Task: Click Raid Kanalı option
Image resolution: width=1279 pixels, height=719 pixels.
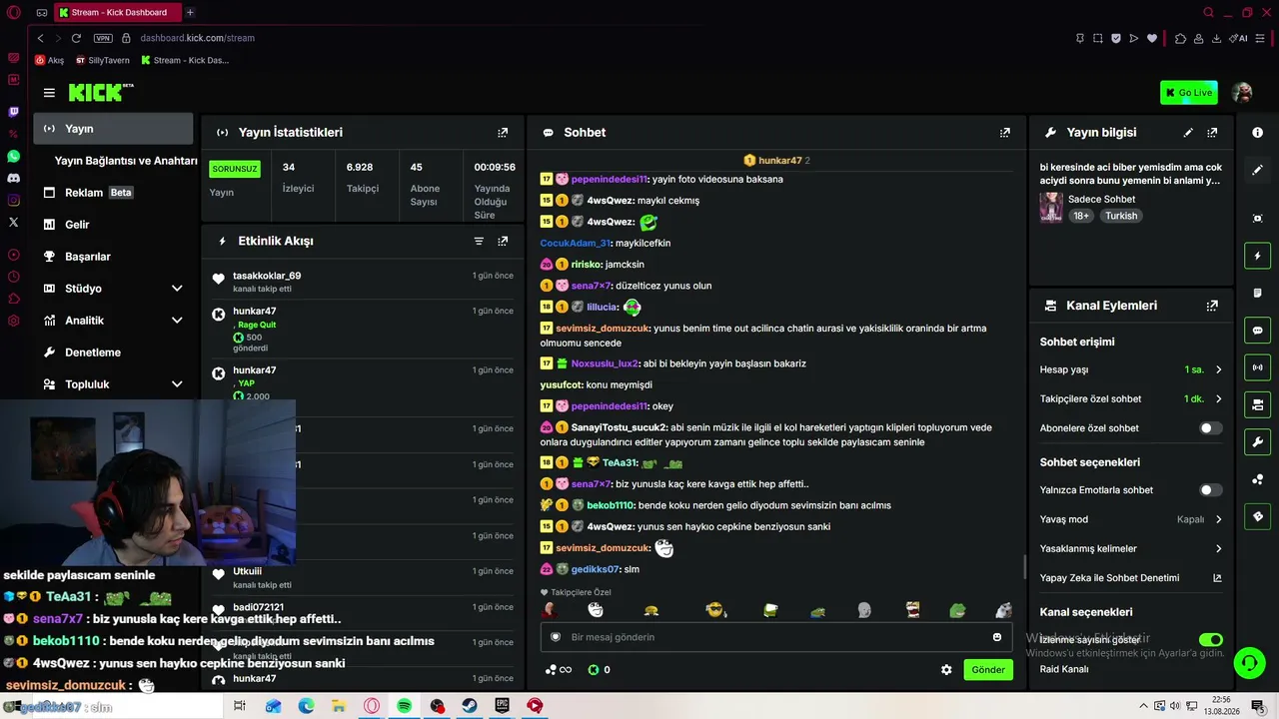Action: [1064, 669]
